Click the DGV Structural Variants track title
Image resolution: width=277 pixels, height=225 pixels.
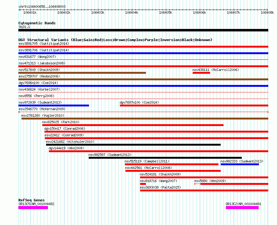click(115, 40)
